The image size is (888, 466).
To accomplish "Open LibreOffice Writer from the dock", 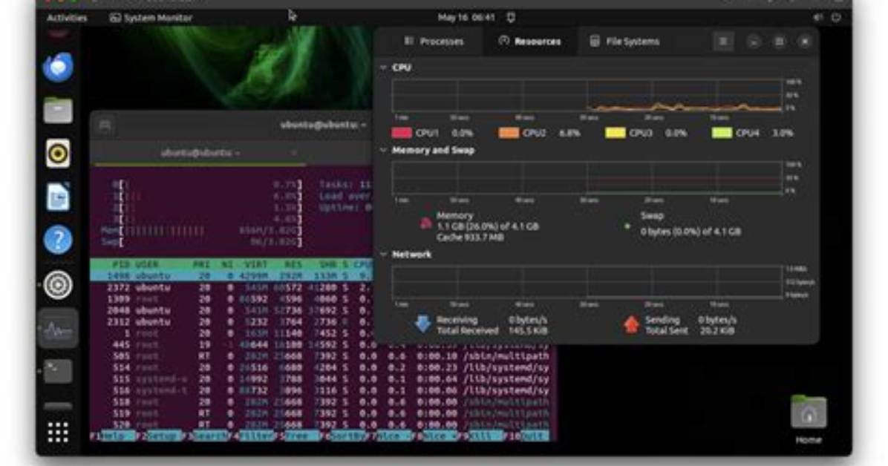I will click(x=58, y=197).
